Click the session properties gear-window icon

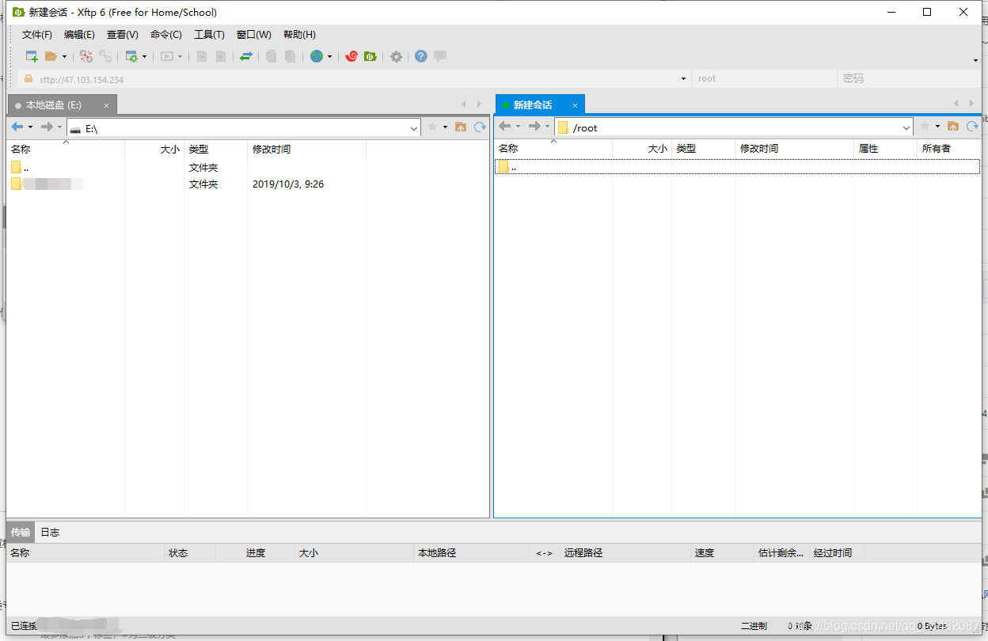click(131, 56)
